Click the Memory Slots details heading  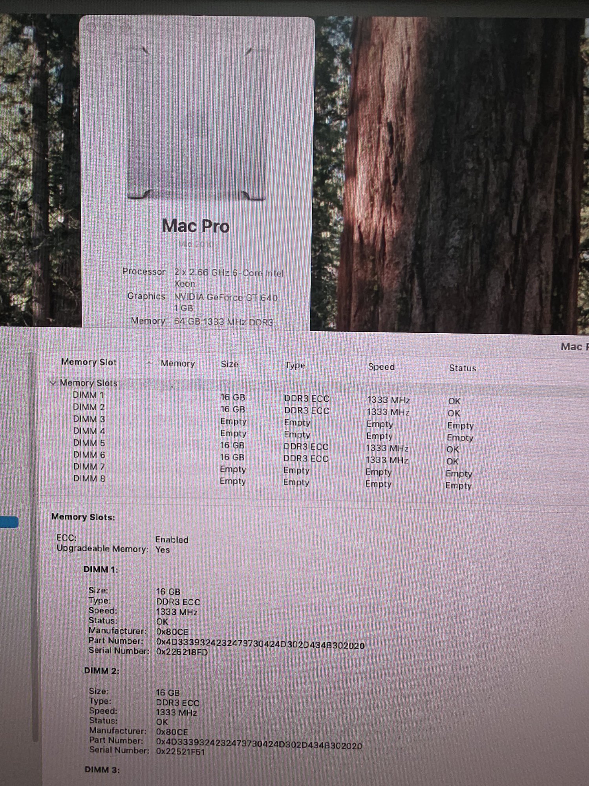[x=83, y=517]
